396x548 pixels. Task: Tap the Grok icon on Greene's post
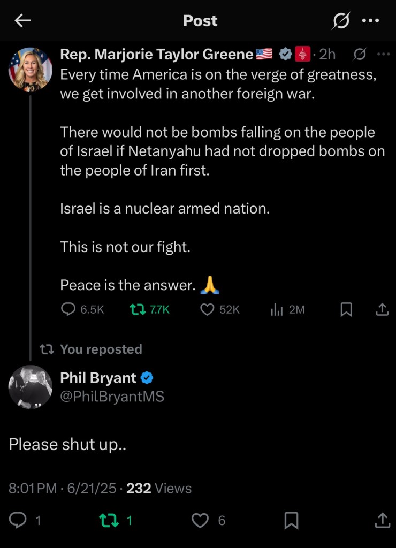pyautogui.click(x=360, y=54)
